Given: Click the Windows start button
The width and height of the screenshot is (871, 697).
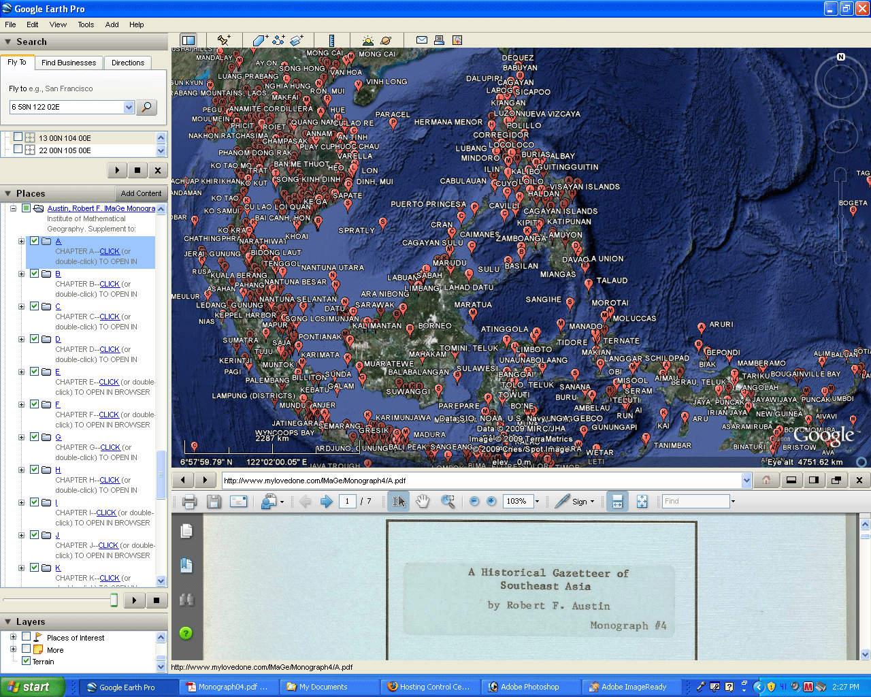Looking at the screenshot, I should click(x=33, y=687).
